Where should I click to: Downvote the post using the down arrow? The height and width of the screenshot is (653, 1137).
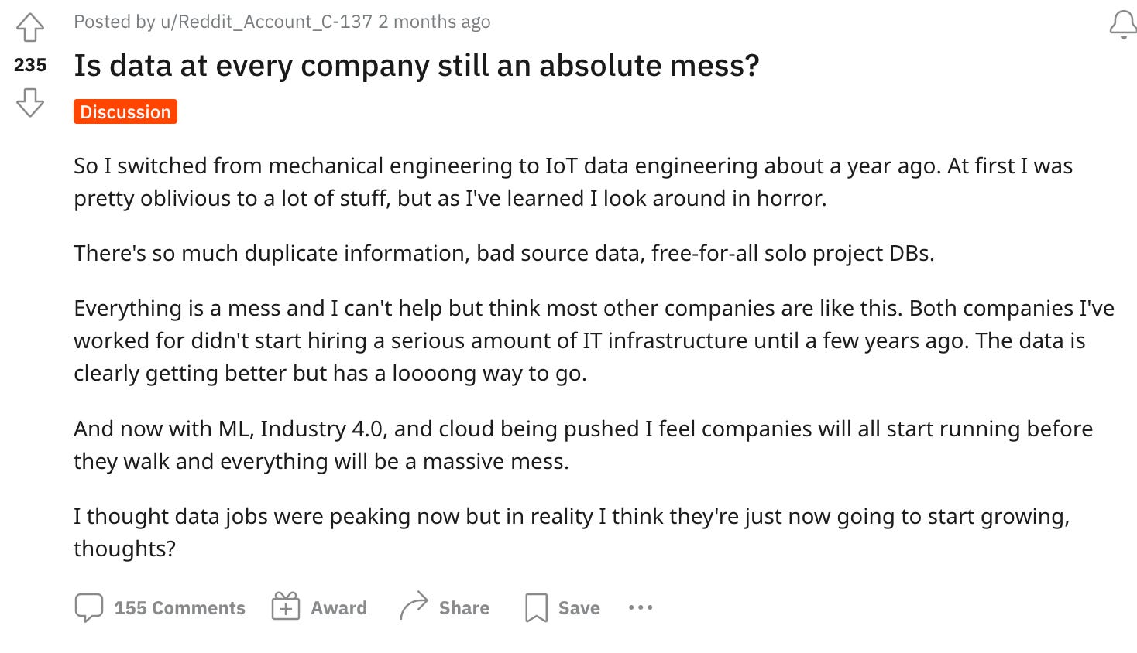pyautogui.click(x=30, y=101)
